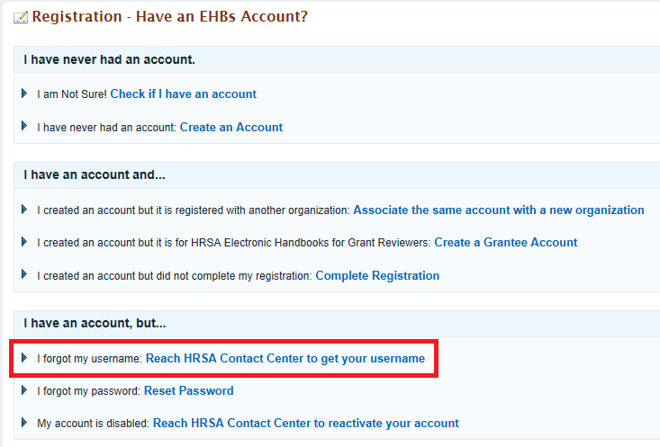Image resolution: width=660 pixels, height=447 pixels.
Task: Click the 'I have an account and...' section header
Action: click(x=337, y=174)
